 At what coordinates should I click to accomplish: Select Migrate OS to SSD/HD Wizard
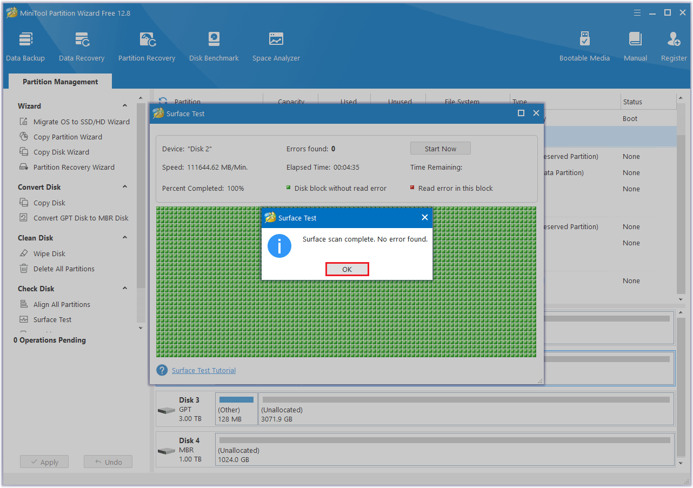coord(82,122)
